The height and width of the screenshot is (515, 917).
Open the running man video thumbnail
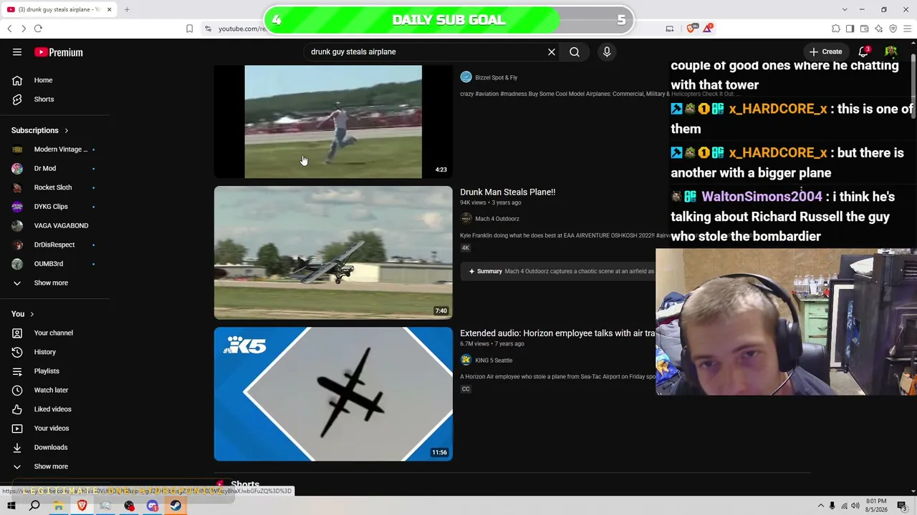click(x=333, y=122)
